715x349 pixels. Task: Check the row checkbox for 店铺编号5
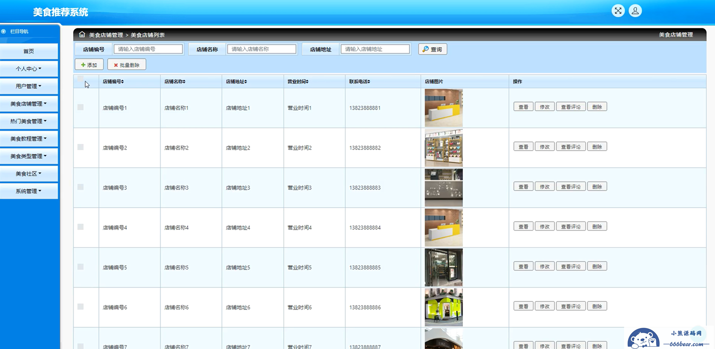80,267
